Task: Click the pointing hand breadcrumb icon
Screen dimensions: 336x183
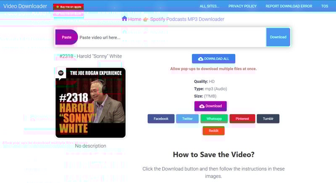Action: [x=146, y=19]
